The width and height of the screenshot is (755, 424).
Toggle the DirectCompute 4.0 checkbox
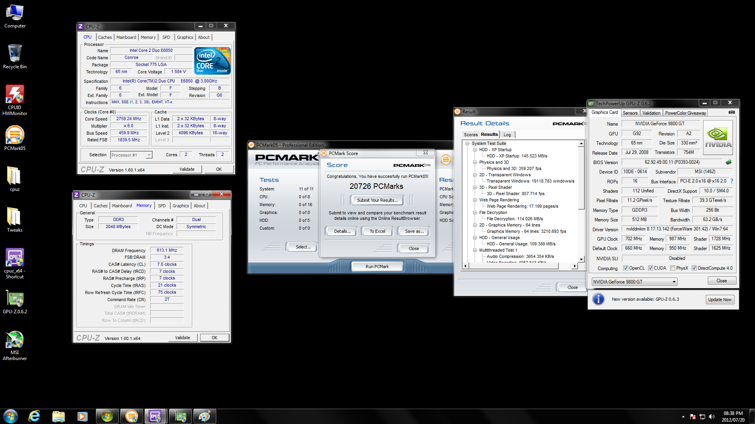694,268
